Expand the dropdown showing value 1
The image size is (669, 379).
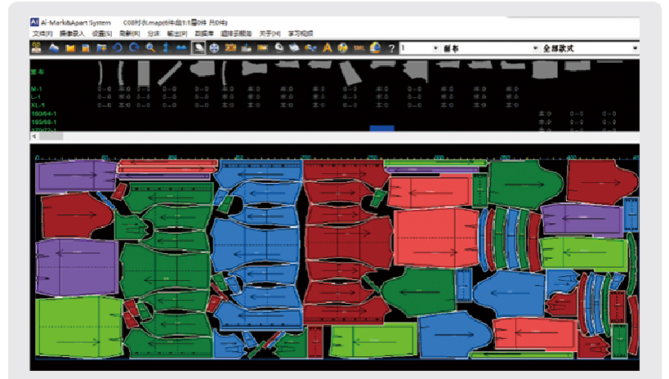(435, 48)
